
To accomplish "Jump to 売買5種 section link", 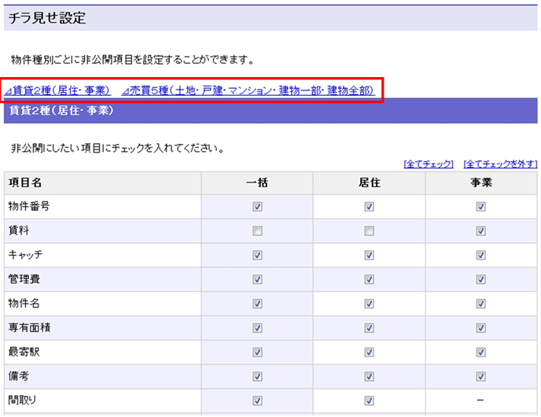I will [x=248, y=90].
